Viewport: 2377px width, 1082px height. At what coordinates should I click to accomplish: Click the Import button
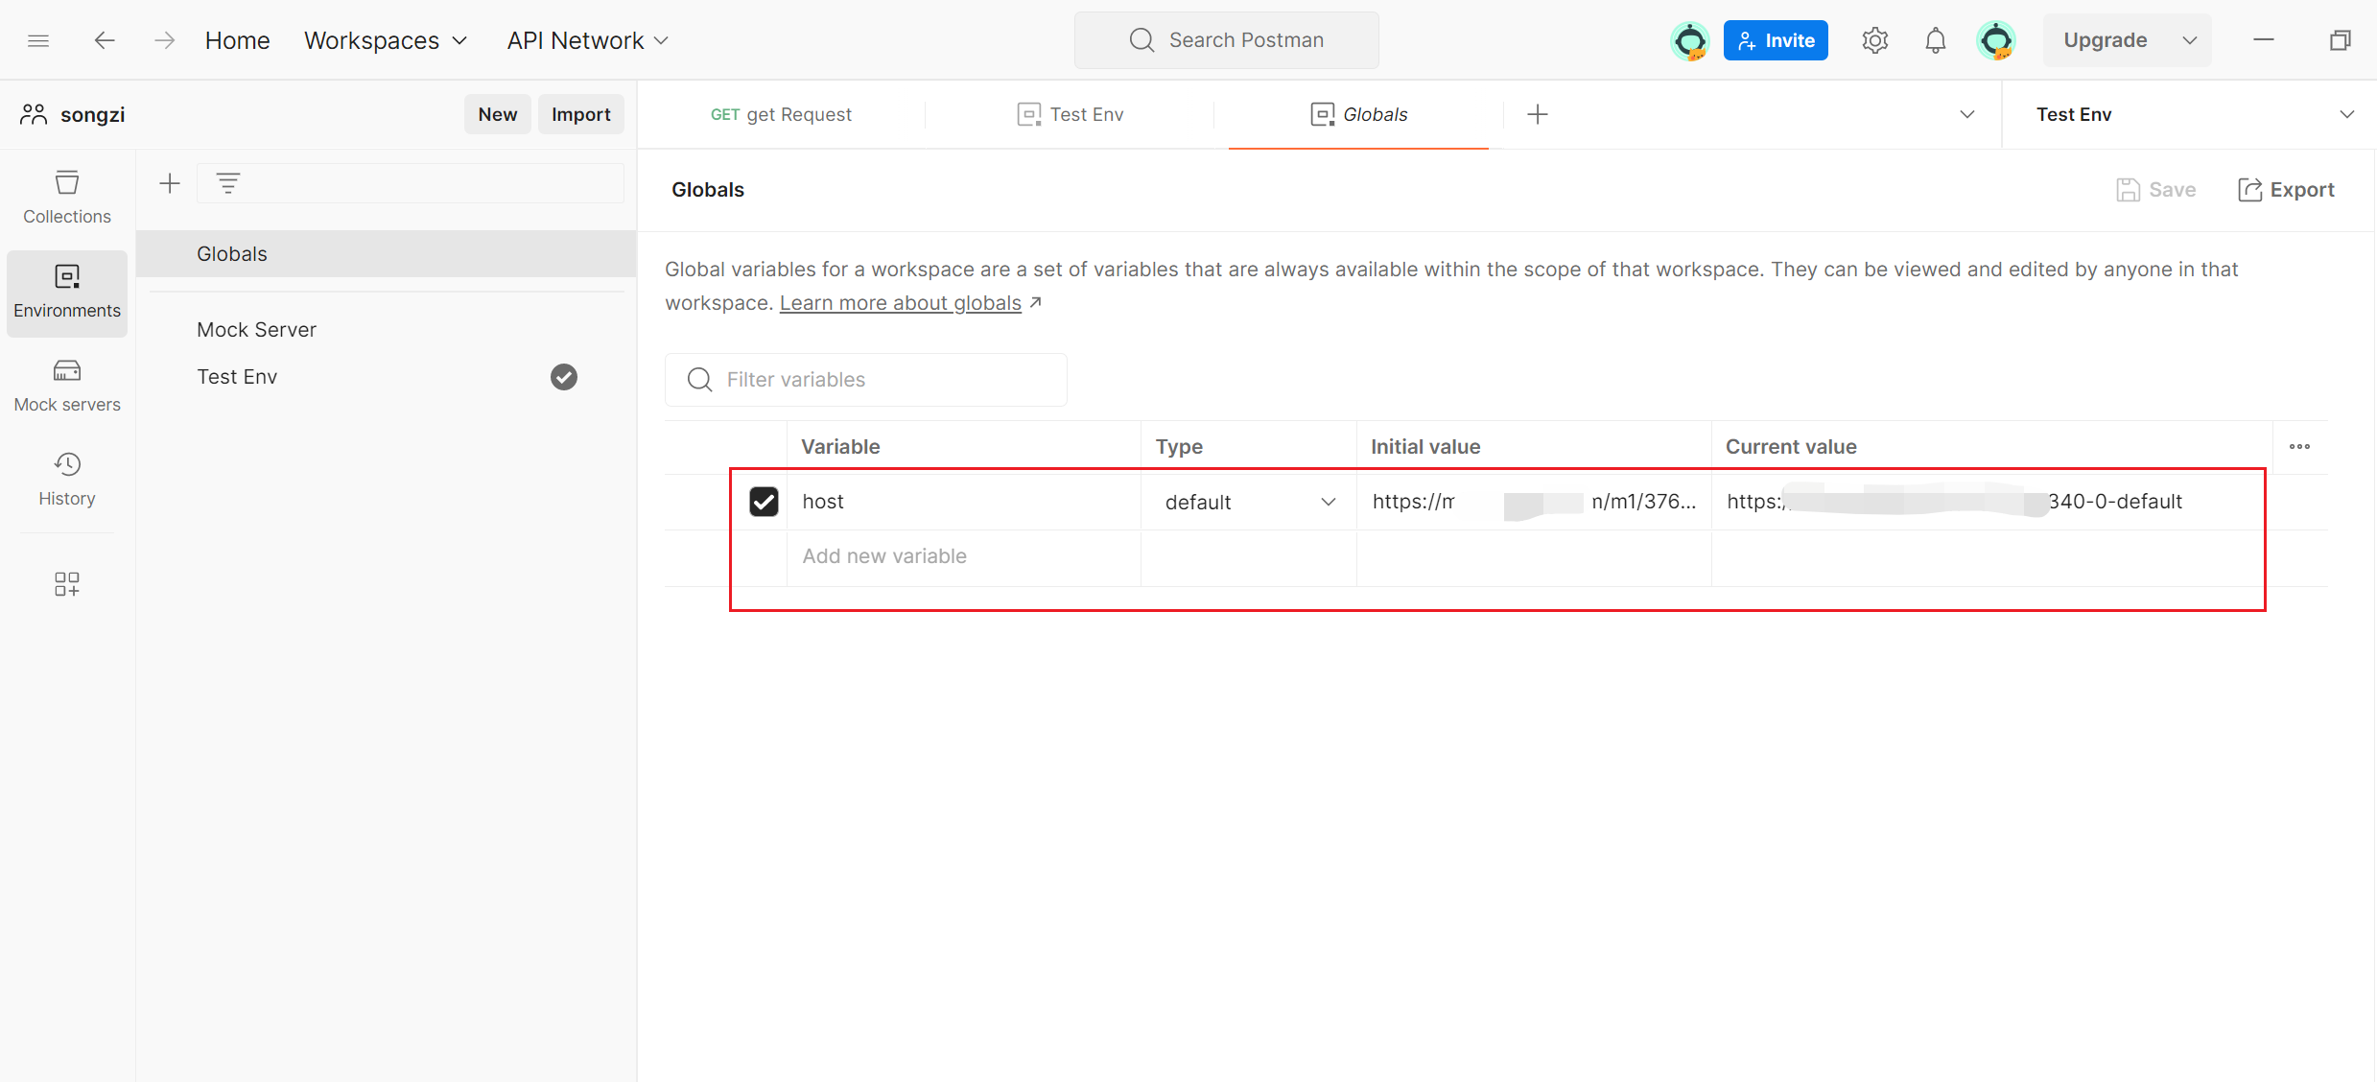point(581,114)
